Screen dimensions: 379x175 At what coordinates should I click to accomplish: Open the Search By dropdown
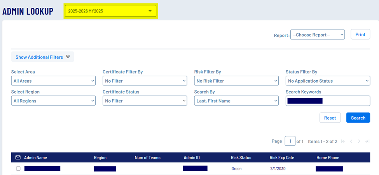(x=236, y=101)
